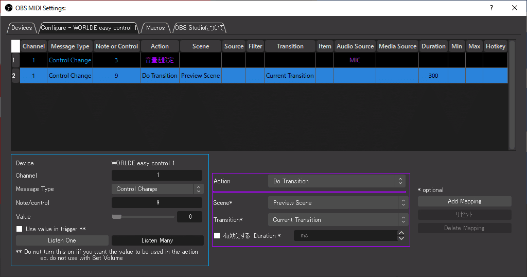Adjust the Value slider
The width and height of the screenshot is (527, 277).
[x=143, y=217]
